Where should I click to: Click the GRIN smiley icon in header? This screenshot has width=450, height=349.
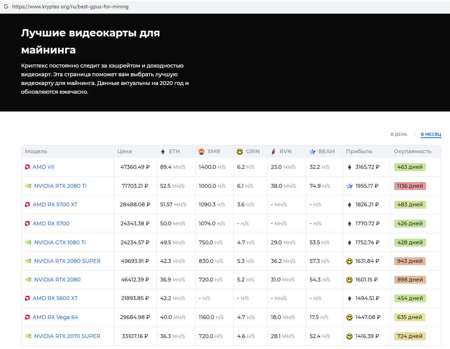coord(239,152)
